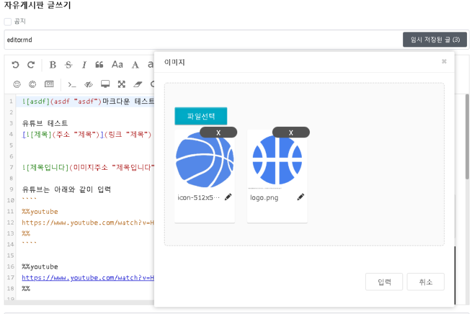Image resolution: width=472 pixels, height=314 pixels.
Task: Close the 이미지 dialog with the top-right X
Action: [444, 62]
